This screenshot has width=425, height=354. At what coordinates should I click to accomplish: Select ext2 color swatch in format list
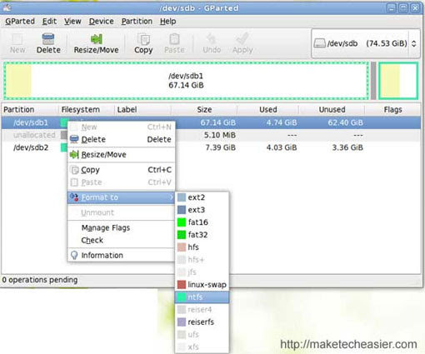coord(182,197)
